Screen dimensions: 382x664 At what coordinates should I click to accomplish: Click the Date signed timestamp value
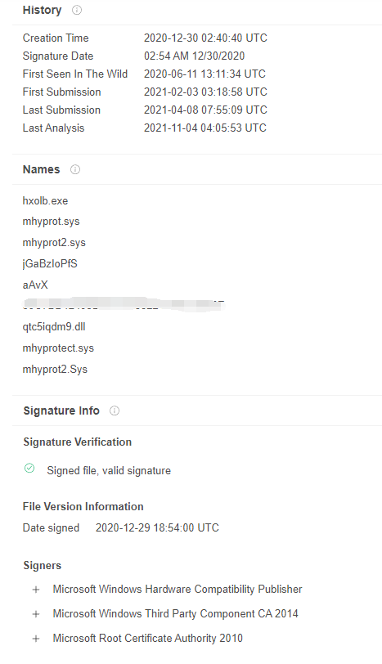point(157,528)
